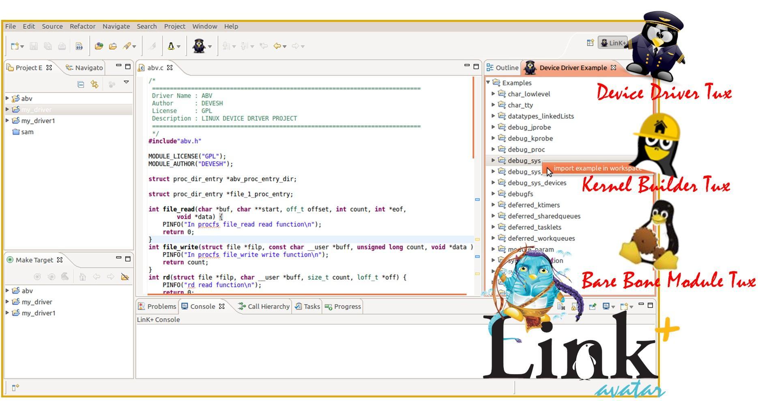Click the MODULE_AUTHOR line in the editor
758x401 pixels.
click(x=191, y=164)
